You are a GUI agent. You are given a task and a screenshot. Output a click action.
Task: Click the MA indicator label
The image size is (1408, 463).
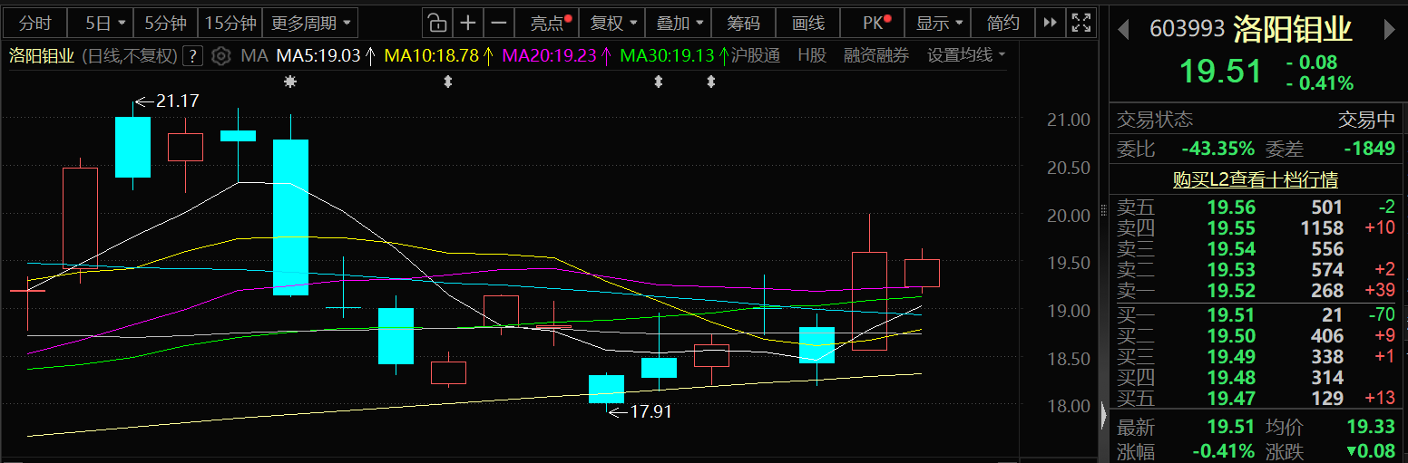[255, 56]
